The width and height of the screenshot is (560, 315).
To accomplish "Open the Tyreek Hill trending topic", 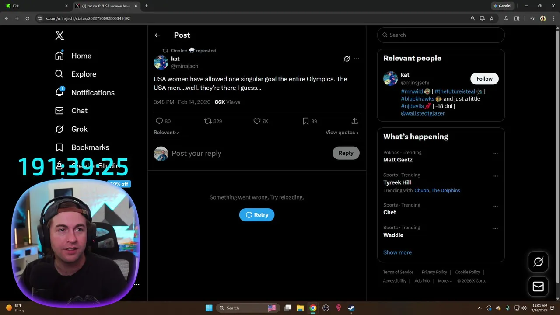I will click(397, 182).
